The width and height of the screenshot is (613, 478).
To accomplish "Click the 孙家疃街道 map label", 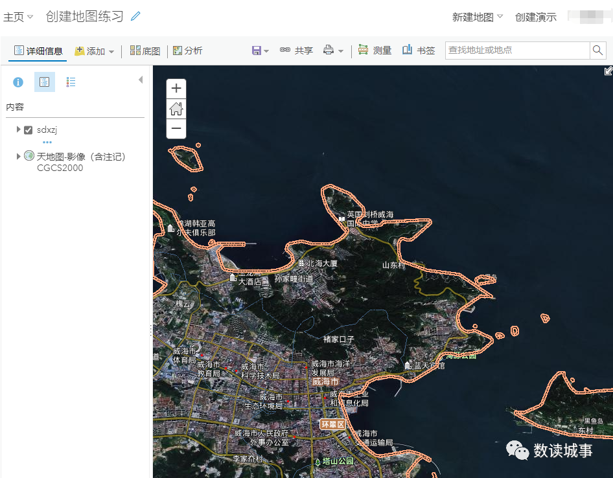I will (294, 279).
